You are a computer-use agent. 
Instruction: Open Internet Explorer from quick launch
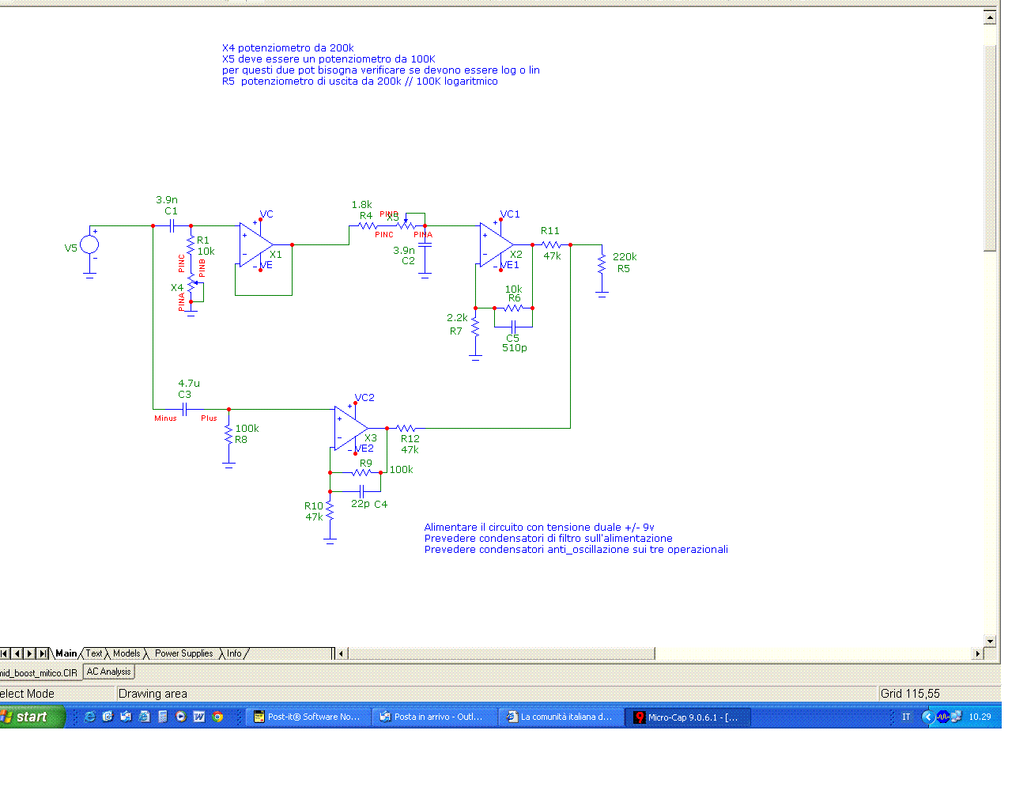click(89, 717)
